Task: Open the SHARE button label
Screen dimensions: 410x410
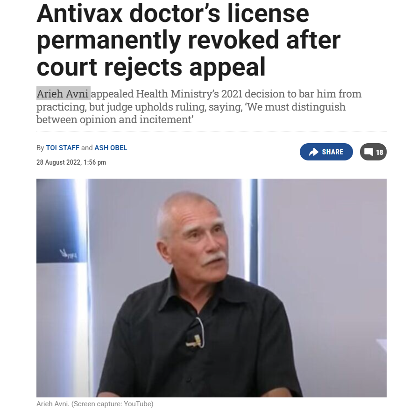Action: pos(332,152)
